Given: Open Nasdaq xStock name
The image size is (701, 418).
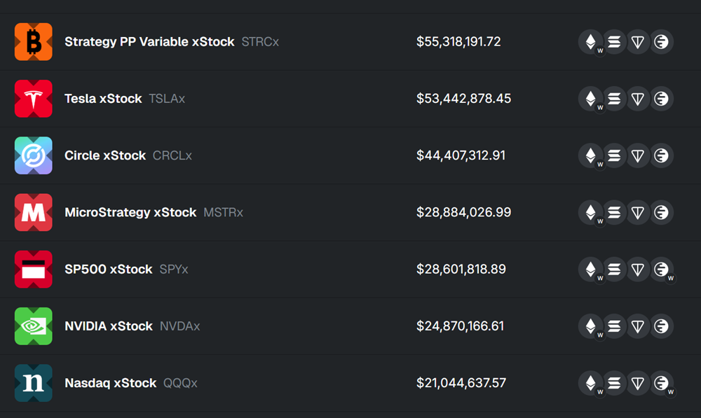Looking at the screenshot, I should [x=111, y=383].
